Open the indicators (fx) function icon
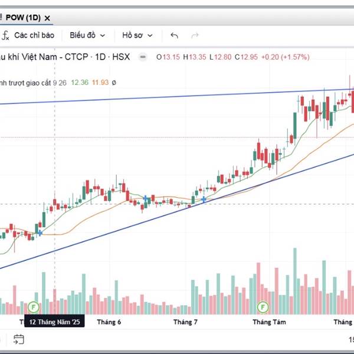The image size is (354, 354). point(5,35)
